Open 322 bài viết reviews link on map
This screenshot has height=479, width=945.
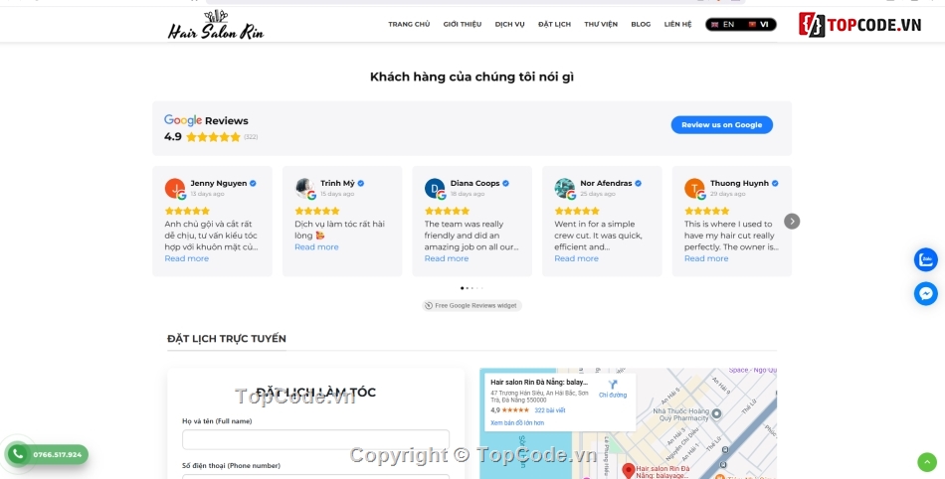(x=550, y=410)
